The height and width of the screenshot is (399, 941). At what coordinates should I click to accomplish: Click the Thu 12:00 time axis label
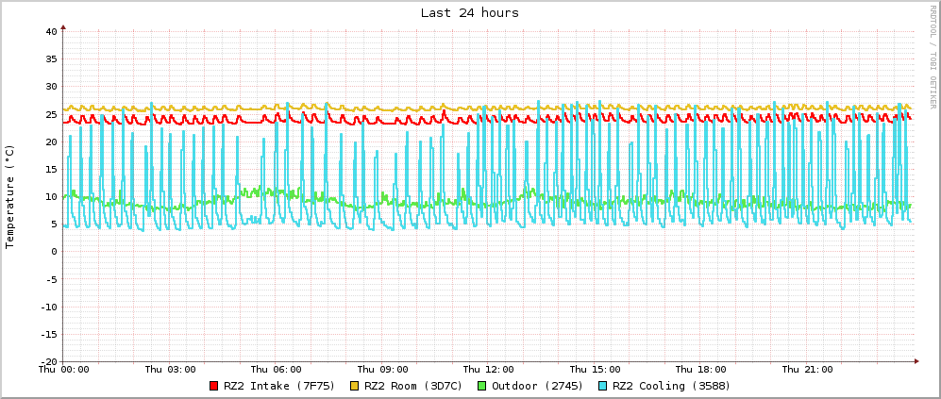click(x=489, y=370)
